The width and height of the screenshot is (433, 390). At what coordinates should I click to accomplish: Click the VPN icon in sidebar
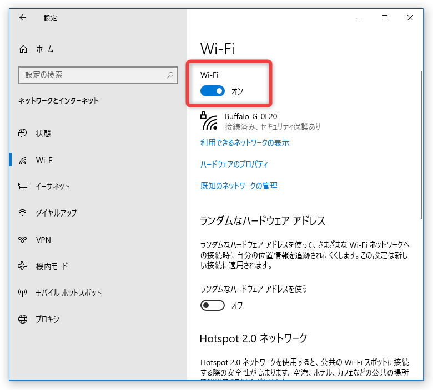(23, 239)
